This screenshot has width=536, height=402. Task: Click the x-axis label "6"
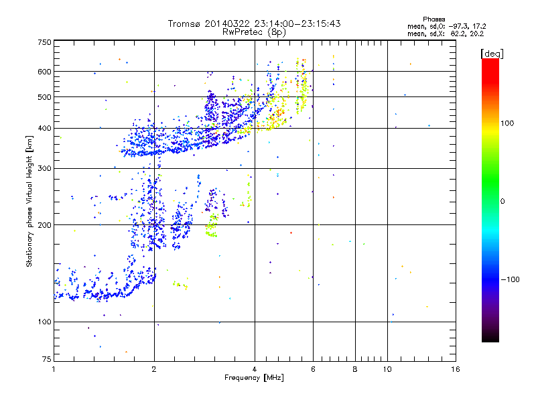coord(313,369)
